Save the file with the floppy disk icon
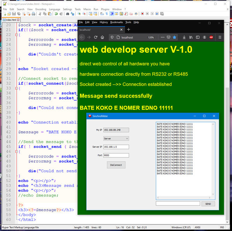The image size is (232, 231). pos(14,14)
